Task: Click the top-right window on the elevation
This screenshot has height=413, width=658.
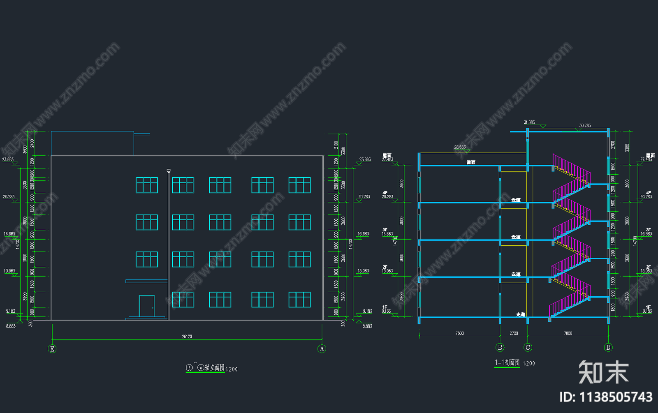Action: click(x=299, y=185)
